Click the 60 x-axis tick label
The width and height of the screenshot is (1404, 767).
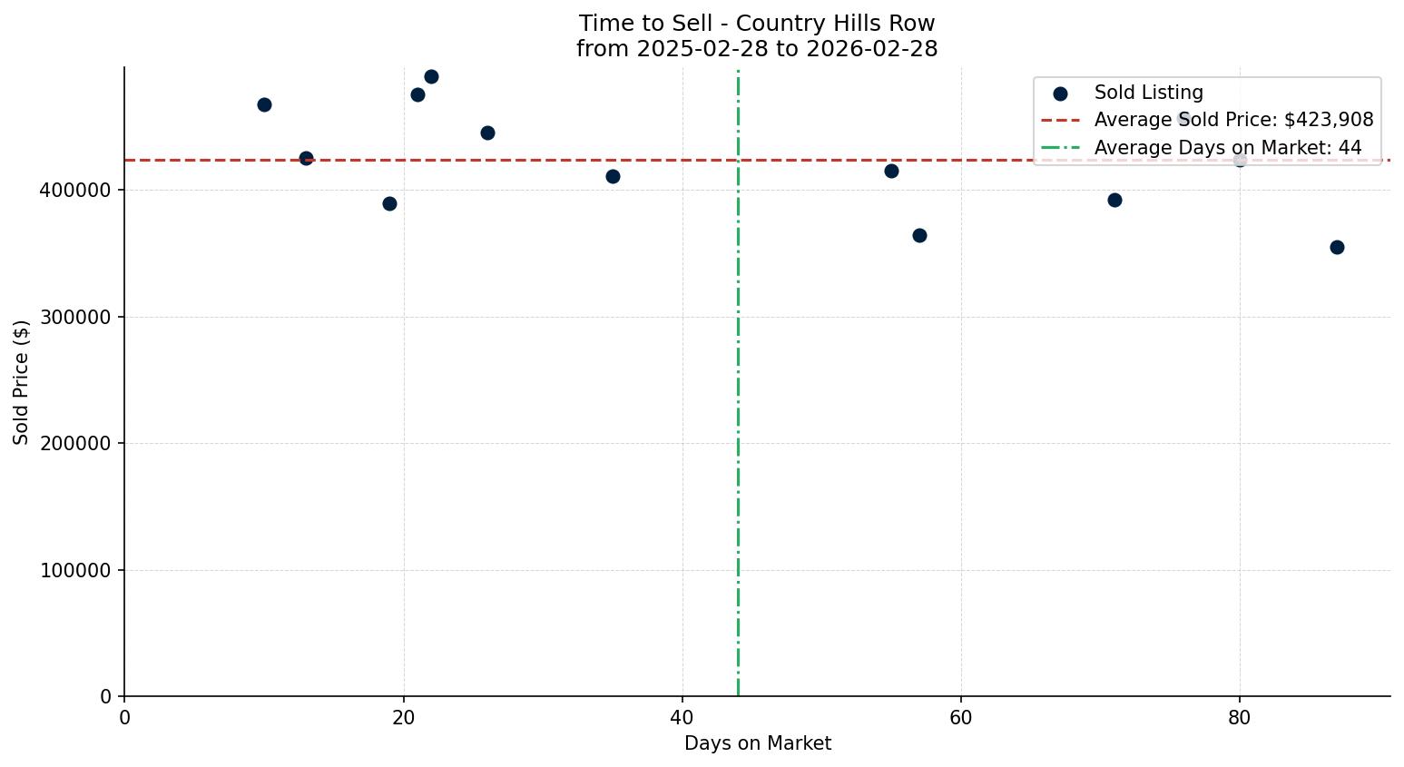click(960, 719)
